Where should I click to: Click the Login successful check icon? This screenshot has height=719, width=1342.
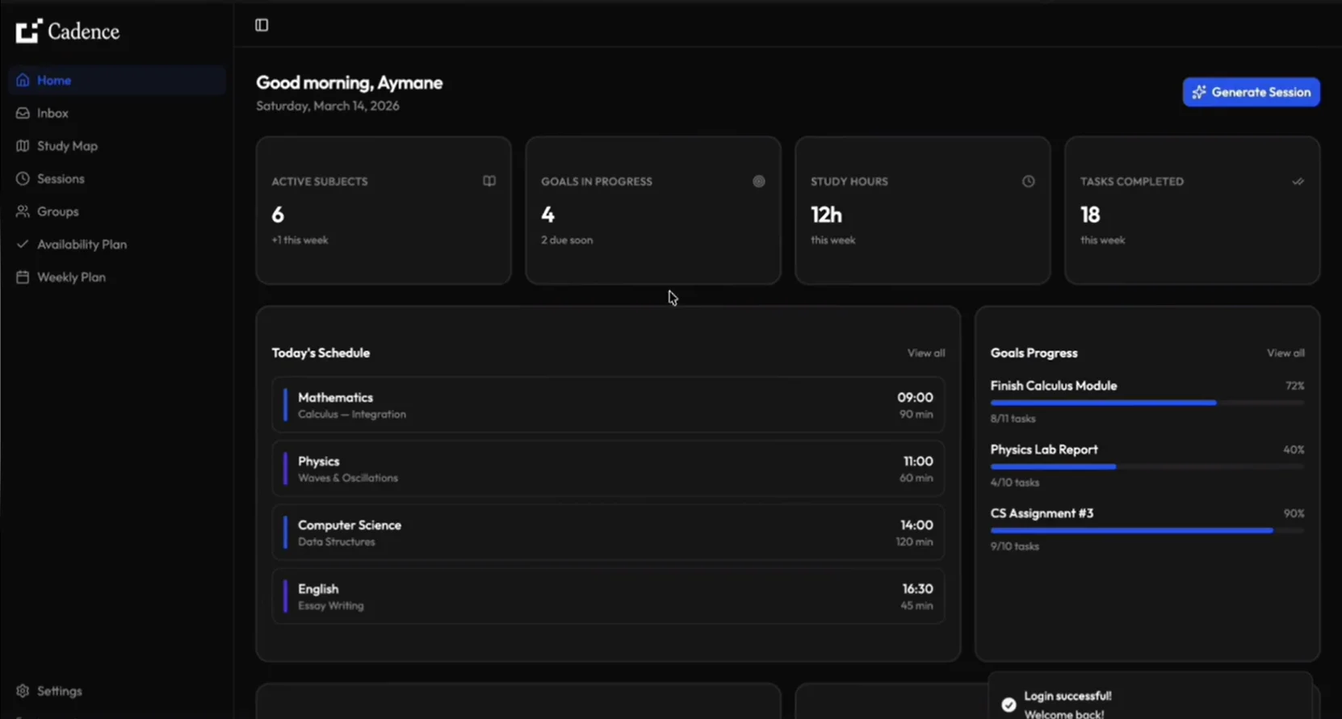click(1009, 704)
